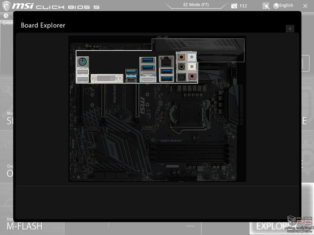Select the lime green line-out jack
This screenshot has height=235, width=314.
point(192,66)
